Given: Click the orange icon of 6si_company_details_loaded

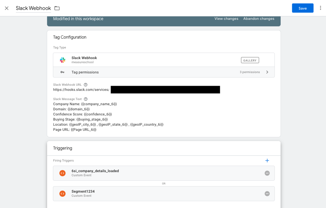Looking at the screenshot, I should coord(62,173).
